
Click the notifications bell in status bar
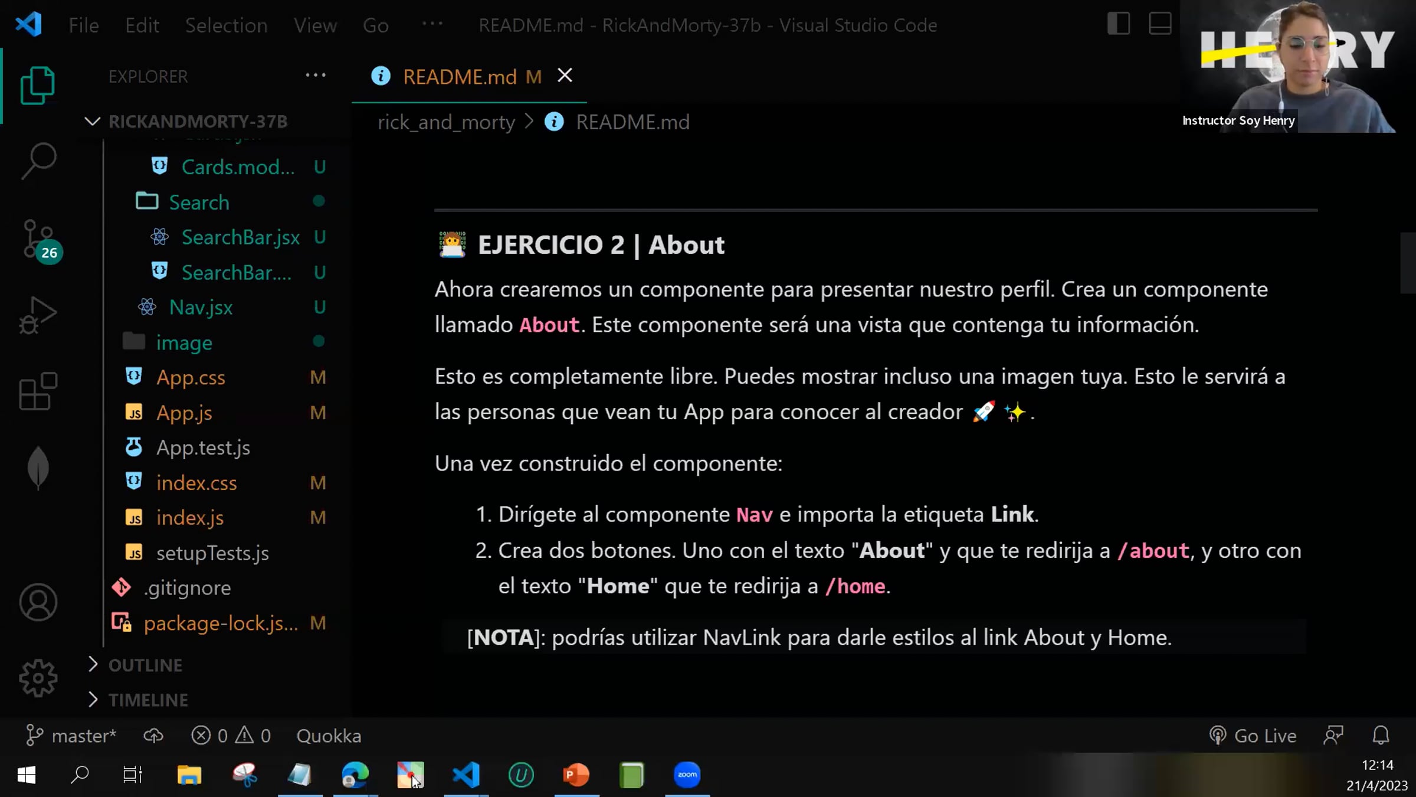pyautogui.click(x=1381, y=736)
